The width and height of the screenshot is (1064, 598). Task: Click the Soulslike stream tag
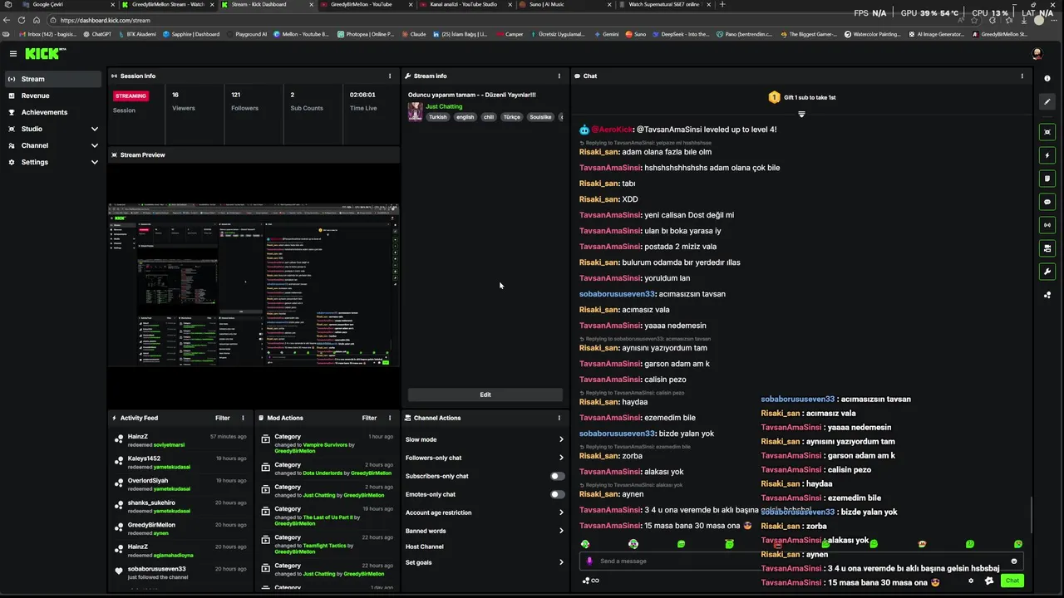540,117
